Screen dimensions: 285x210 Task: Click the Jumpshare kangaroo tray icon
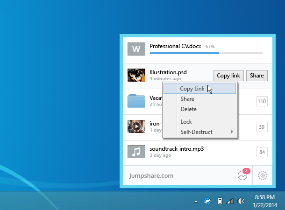pyautogui.click(x=207, y=201)
